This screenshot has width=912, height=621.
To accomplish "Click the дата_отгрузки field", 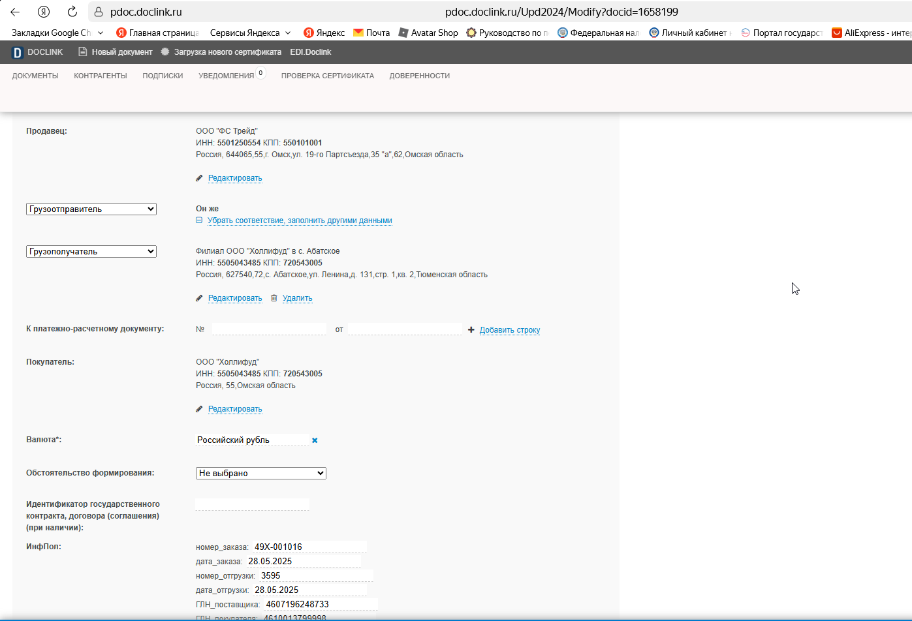I will click(310, 590).
